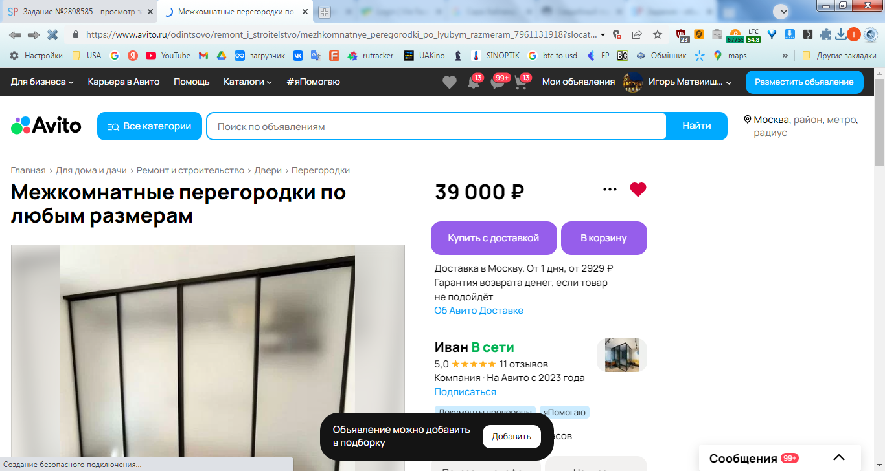Open blocked pop-up icon in address bar
The image size is (885, 471).
pyautogui.click(x=617, y=34)
